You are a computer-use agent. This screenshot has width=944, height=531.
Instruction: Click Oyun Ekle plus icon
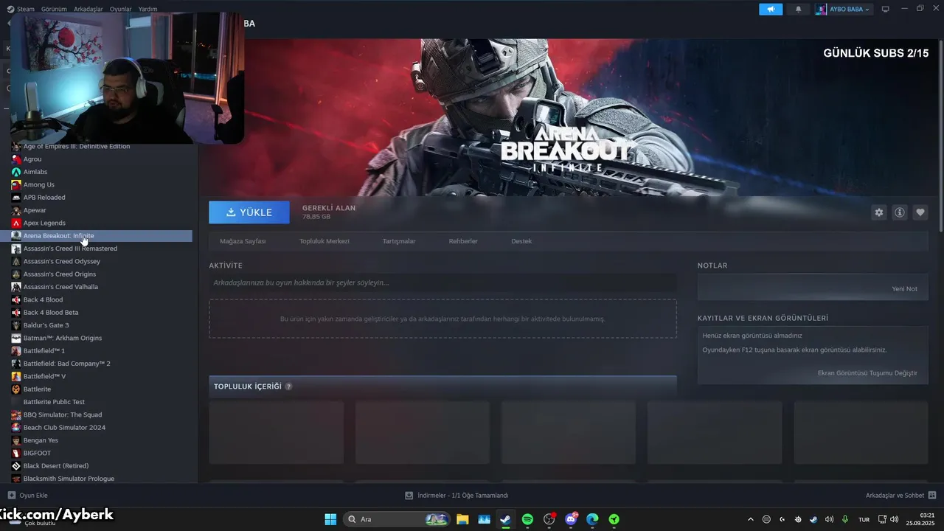[x=11, y=496]
